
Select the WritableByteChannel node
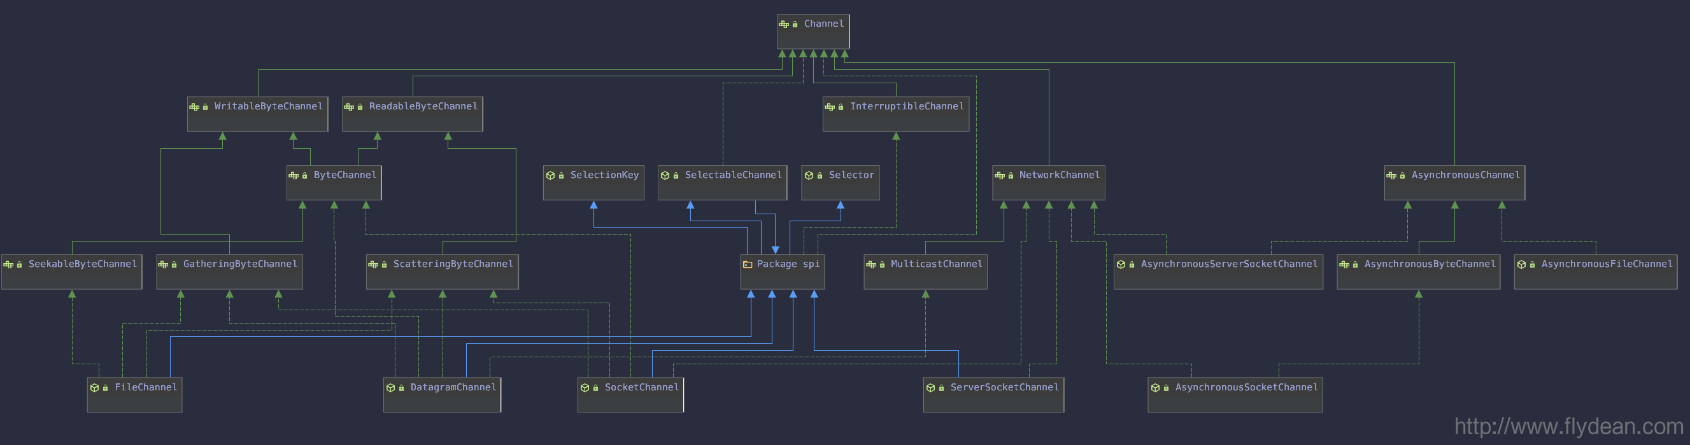click(258, 114)
